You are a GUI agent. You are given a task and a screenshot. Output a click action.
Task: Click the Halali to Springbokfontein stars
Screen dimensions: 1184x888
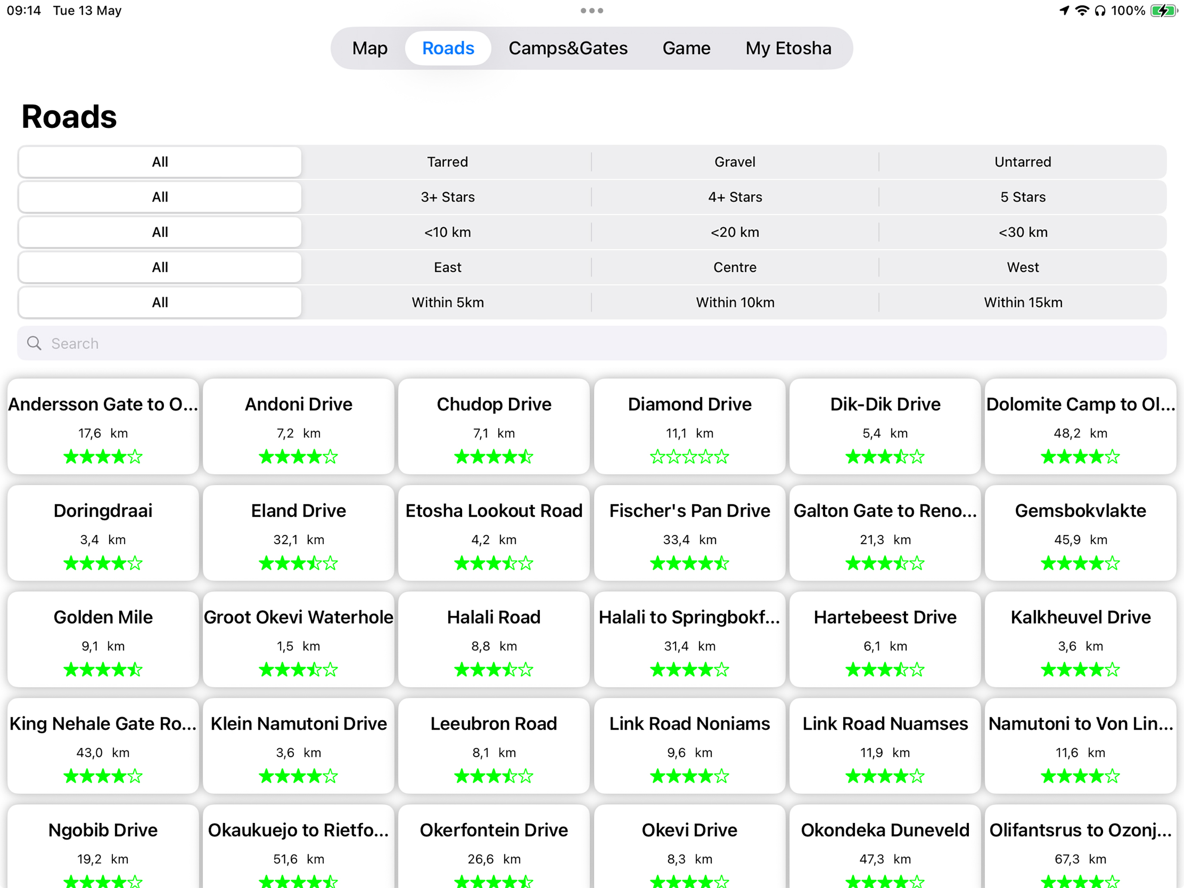point(689,669)
